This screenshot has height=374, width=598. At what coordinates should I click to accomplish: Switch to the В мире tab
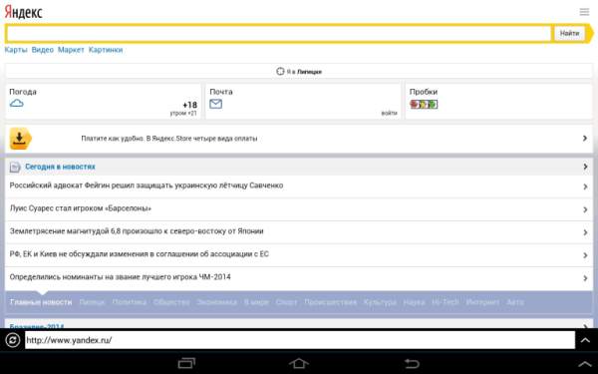point(256,302)
